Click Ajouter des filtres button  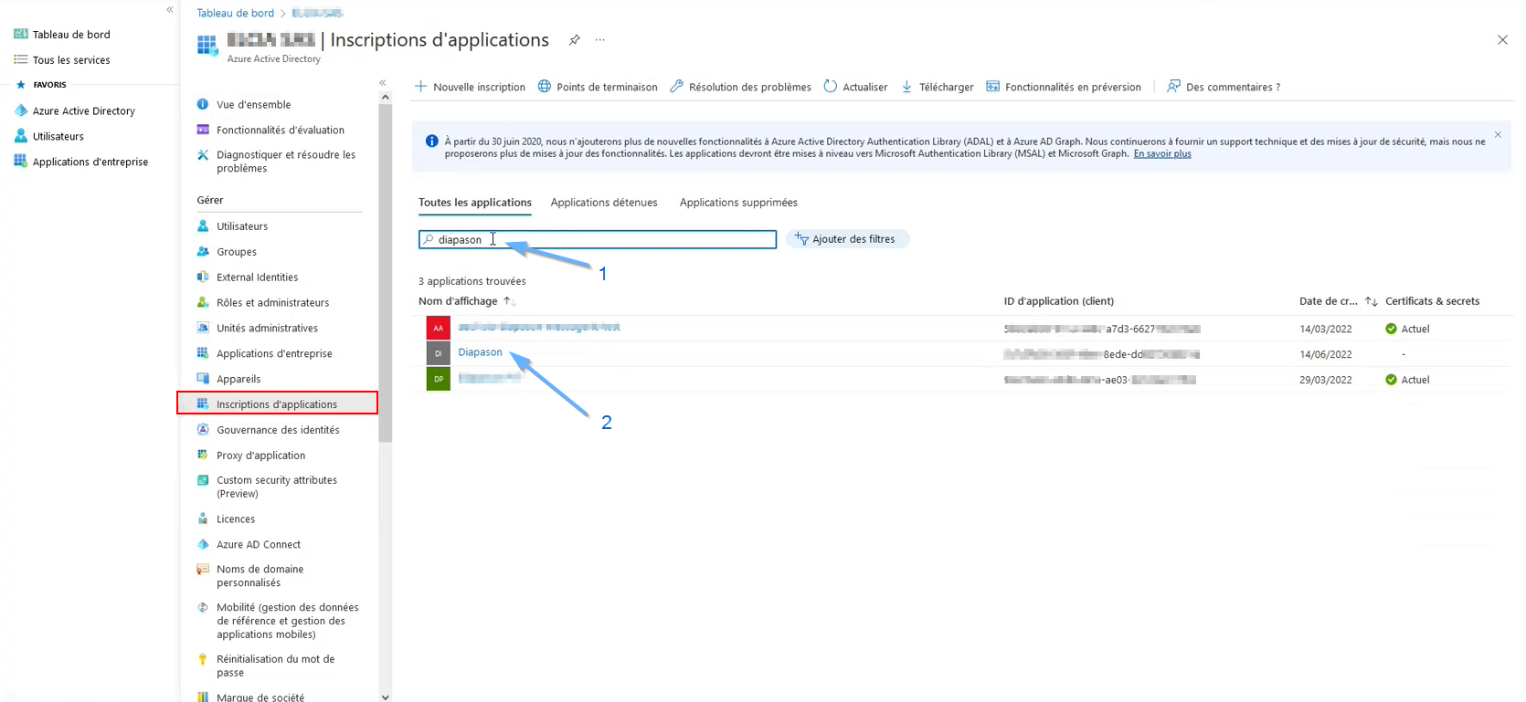[x=846, y=239]
